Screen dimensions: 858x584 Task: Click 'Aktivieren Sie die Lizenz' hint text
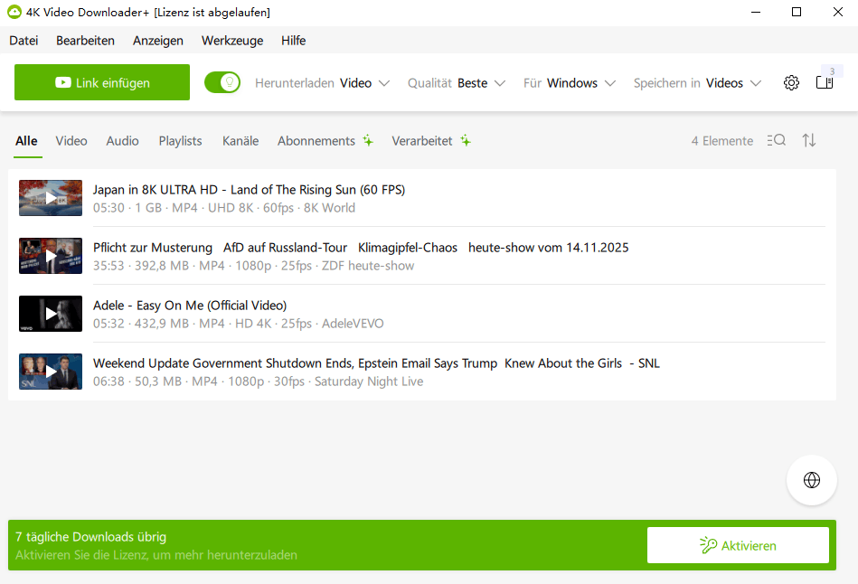[x=156, y=555]
